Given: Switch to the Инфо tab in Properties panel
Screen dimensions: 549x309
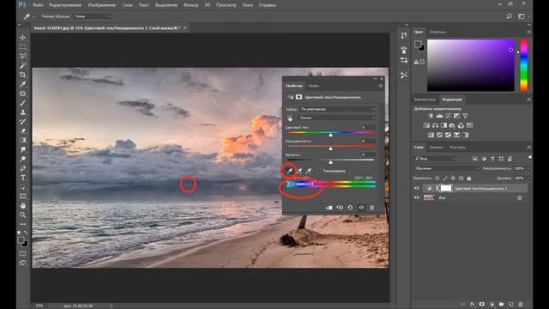Looking at the screenshot, I should coord(314,86).
